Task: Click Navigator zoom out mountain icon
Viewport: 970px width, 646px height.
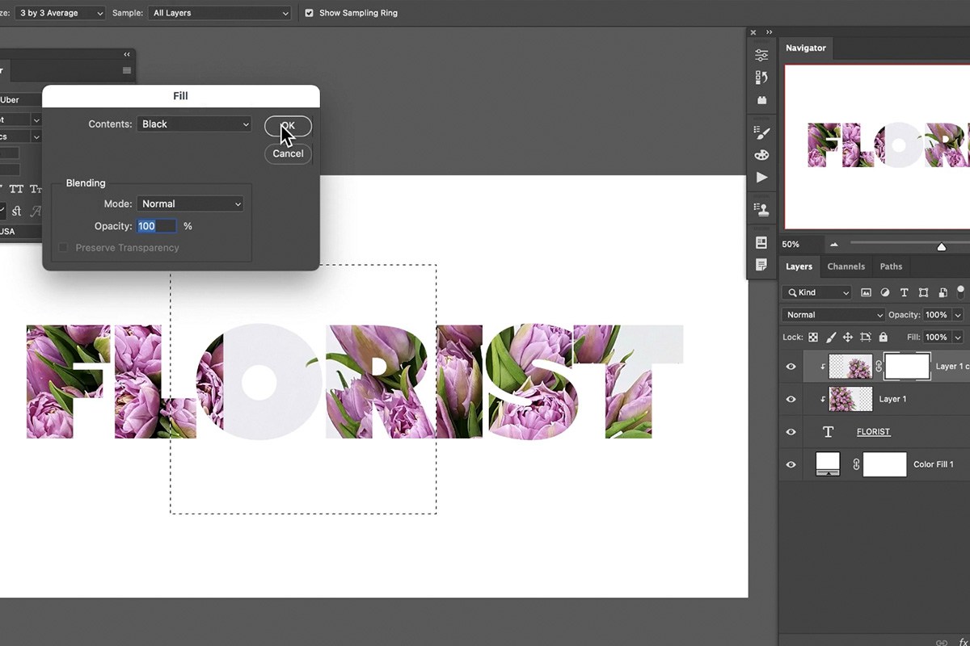Action: (834, 245)
